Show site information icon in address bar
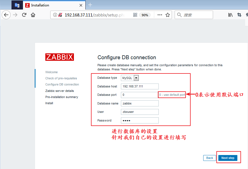This screenshot has height=169, width=248. pos(55,15)
